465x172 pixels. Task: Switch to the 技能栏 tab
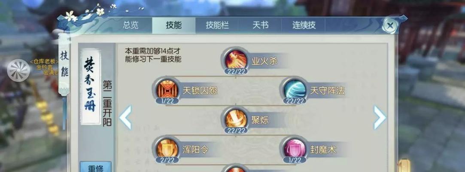pyautogui.click(x=217, y=25)
